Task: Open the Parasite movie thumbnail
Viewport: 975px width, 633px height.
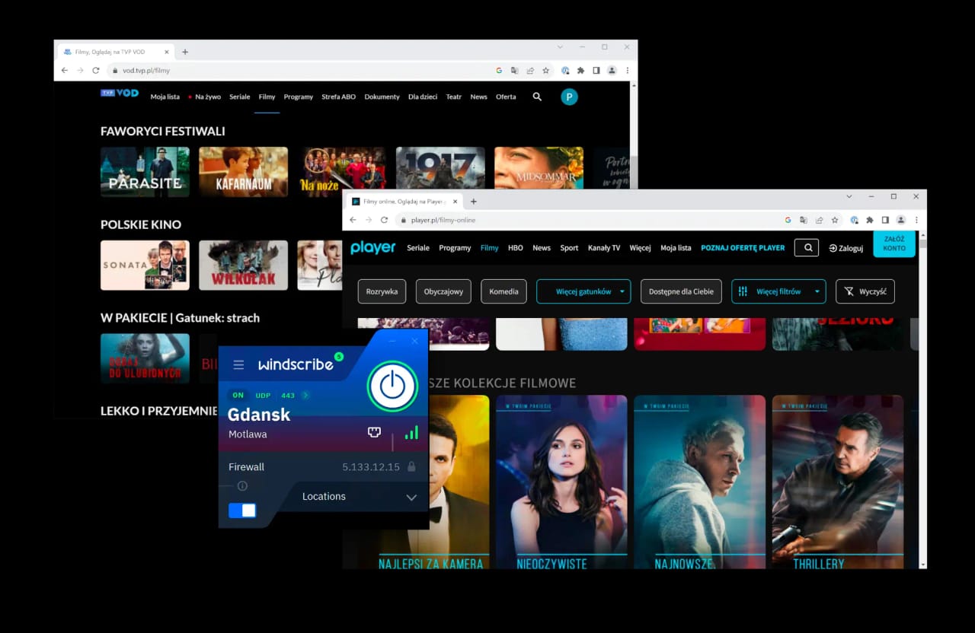Action: (x=145, y=172)
